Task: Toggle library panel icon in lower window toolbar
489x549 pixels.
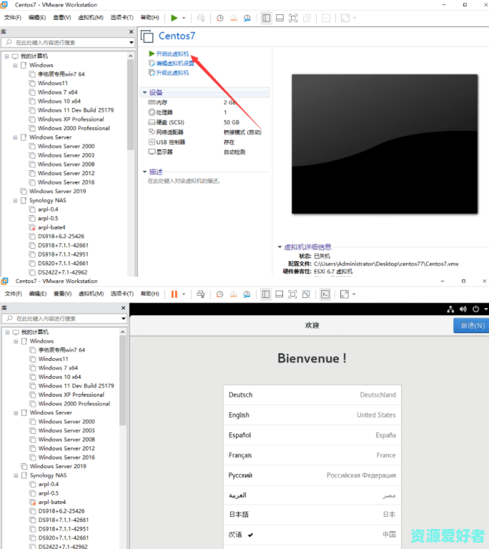Action: pos(266,294)
